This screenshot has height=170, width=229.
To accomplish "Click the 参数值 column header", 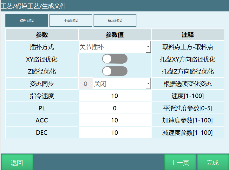I will [115, 35].
